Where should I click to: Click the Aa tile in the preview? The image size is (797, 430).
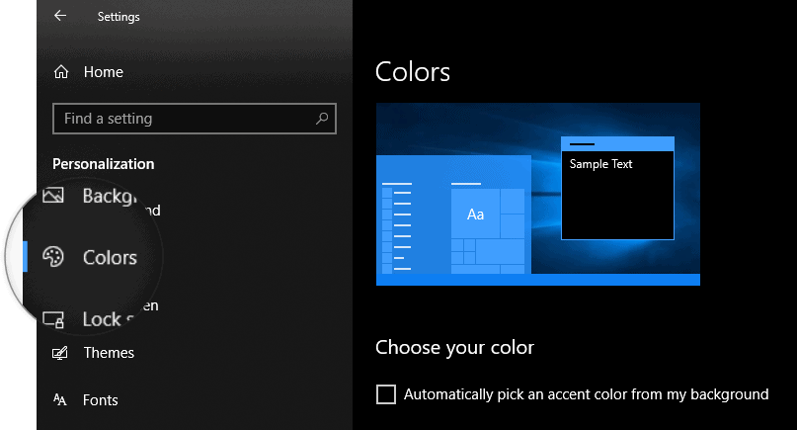pyautogui.click(x=475, y=214)
